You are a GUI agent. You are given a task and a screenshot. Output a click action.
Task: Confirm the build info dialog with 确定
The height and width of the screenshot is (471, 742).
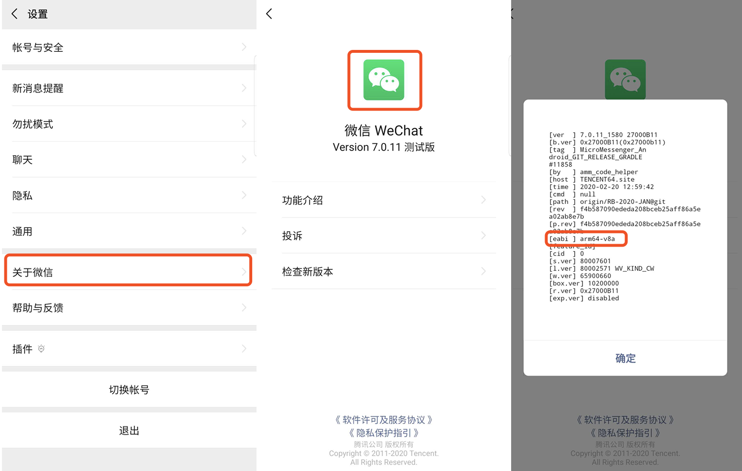coord(625,358)
